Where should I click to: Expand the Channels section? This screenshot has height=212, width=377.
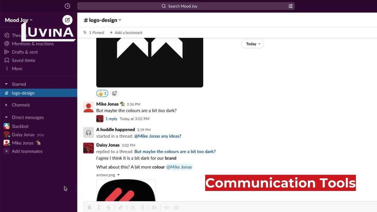click(x=21, y=105)
